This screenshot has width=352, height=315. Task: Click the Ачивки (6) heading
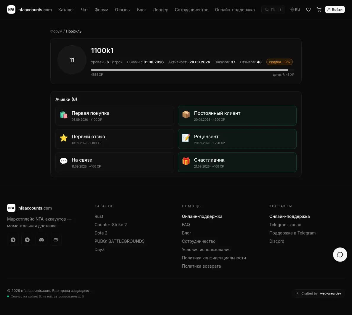pos(66,99)
